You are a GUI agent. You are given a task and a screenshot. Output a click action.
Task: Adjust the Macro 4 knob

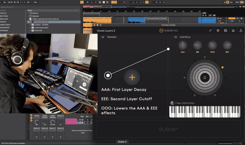[x=60, y=122]
